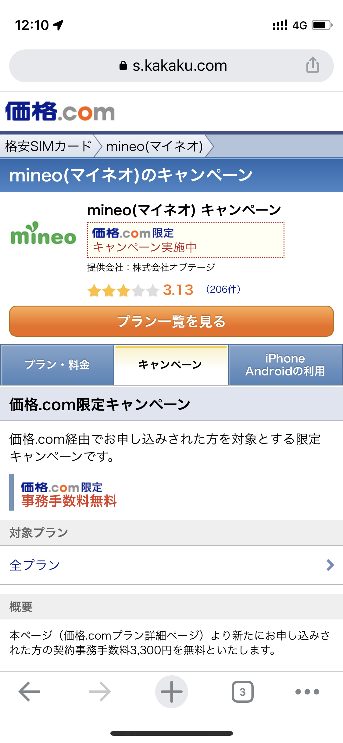Screen dimensions: 343x743
Task: Tap the 価格.com logo
Action: pos(60,112)
